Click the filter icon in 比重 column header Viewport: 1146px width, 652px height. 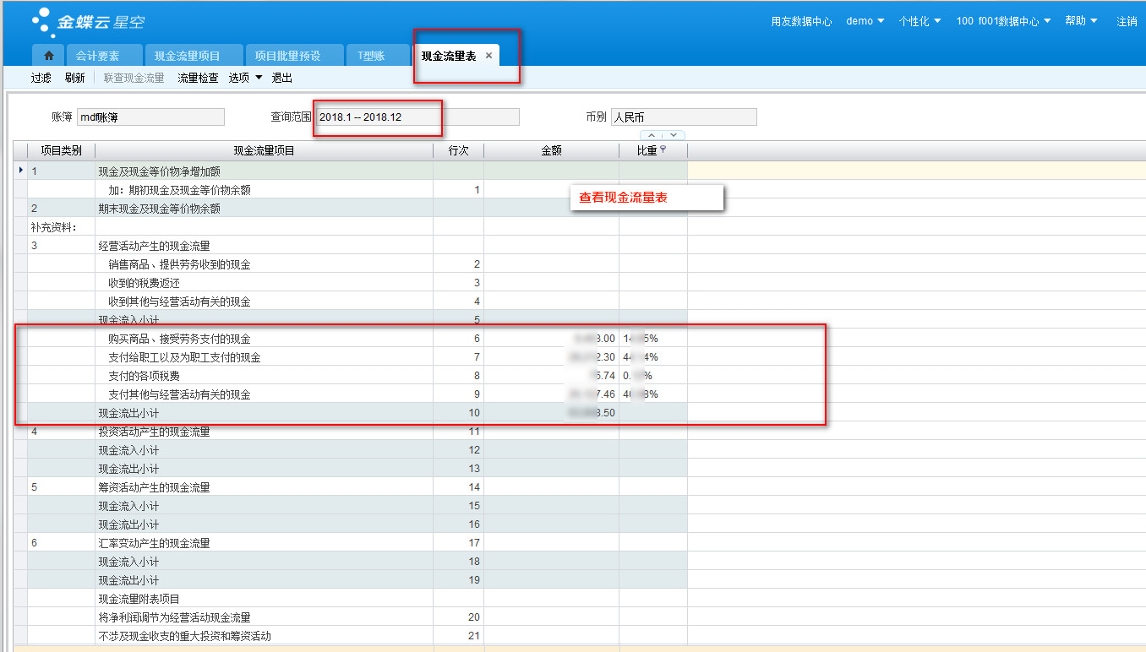click(x=663, y=150)
